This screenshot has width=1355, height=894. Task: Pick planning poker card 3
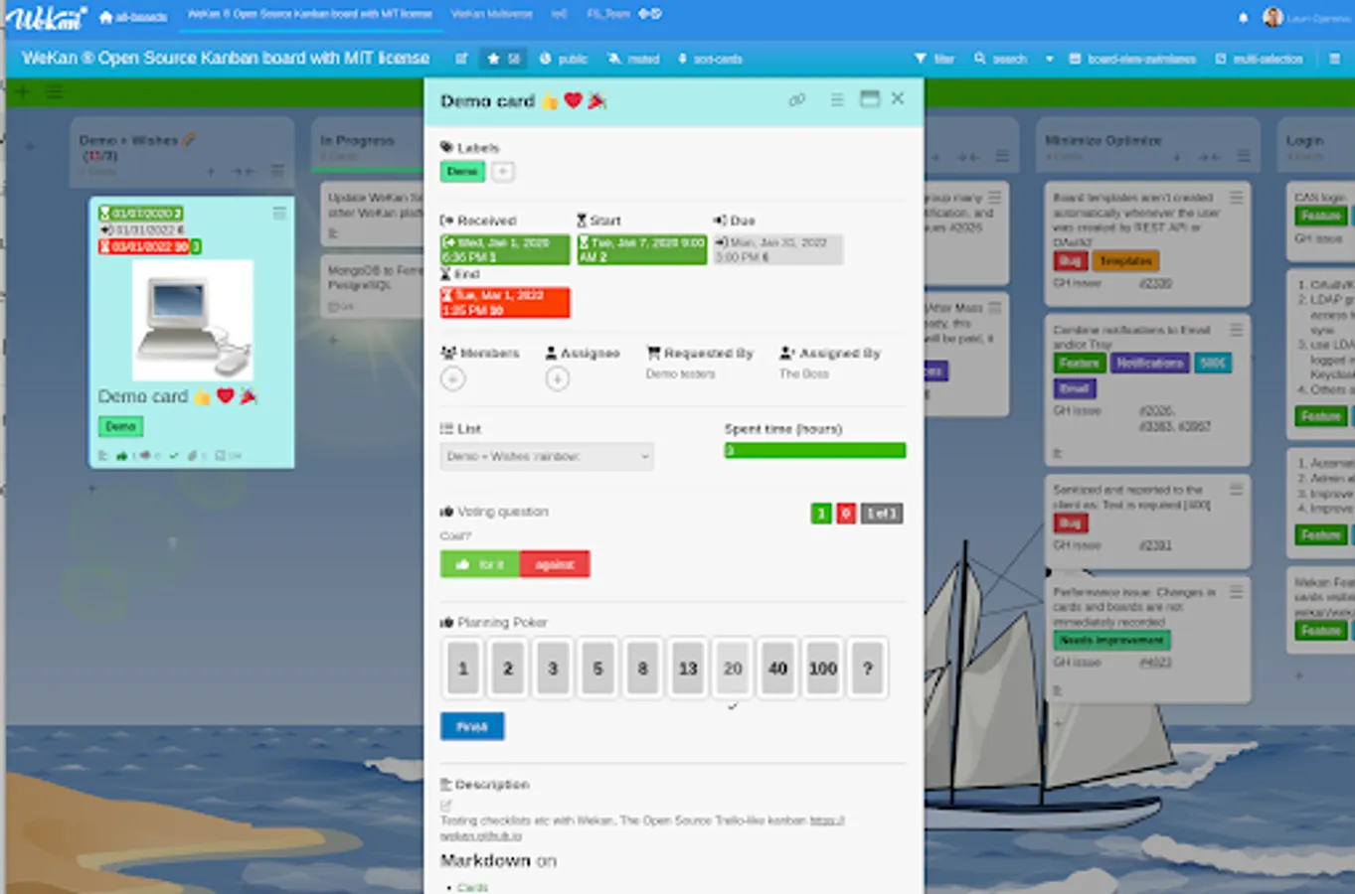point(553,669)
